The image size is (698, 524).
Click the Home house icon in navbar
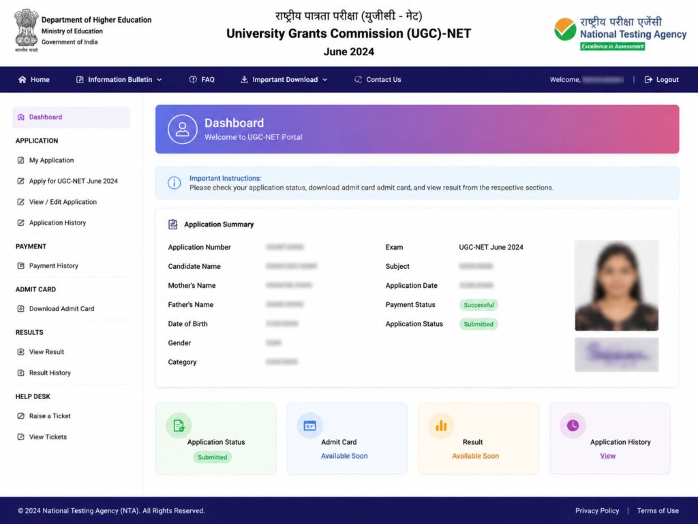tap(22, 79)
